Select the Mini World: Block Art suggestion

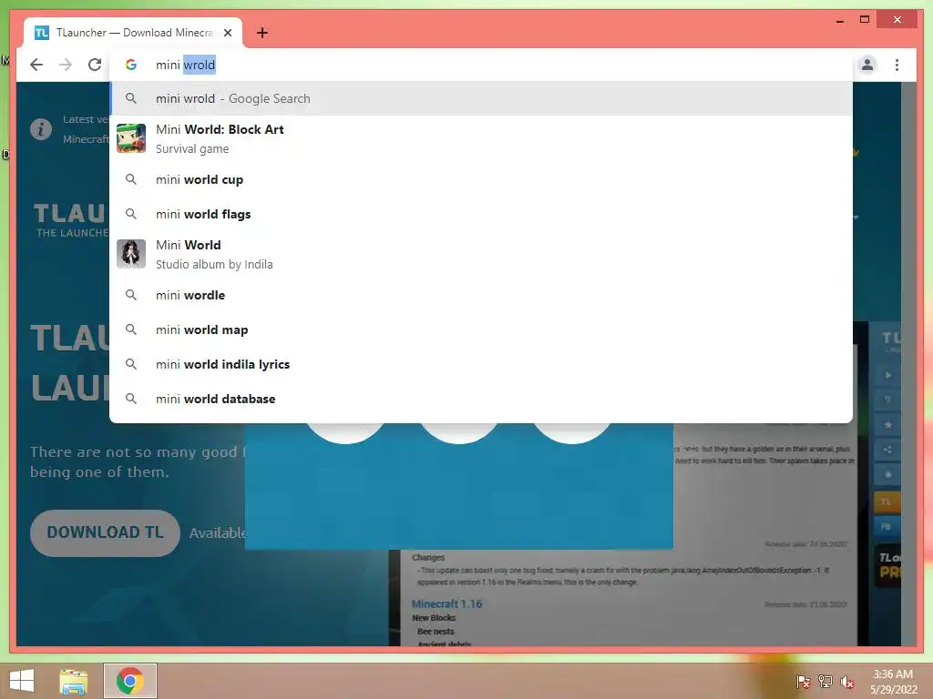481,138
